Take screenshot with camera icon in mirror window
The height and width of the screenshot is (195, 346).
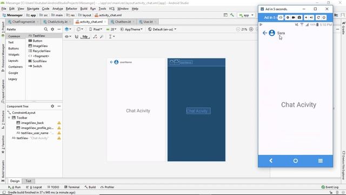click(299, 17)
